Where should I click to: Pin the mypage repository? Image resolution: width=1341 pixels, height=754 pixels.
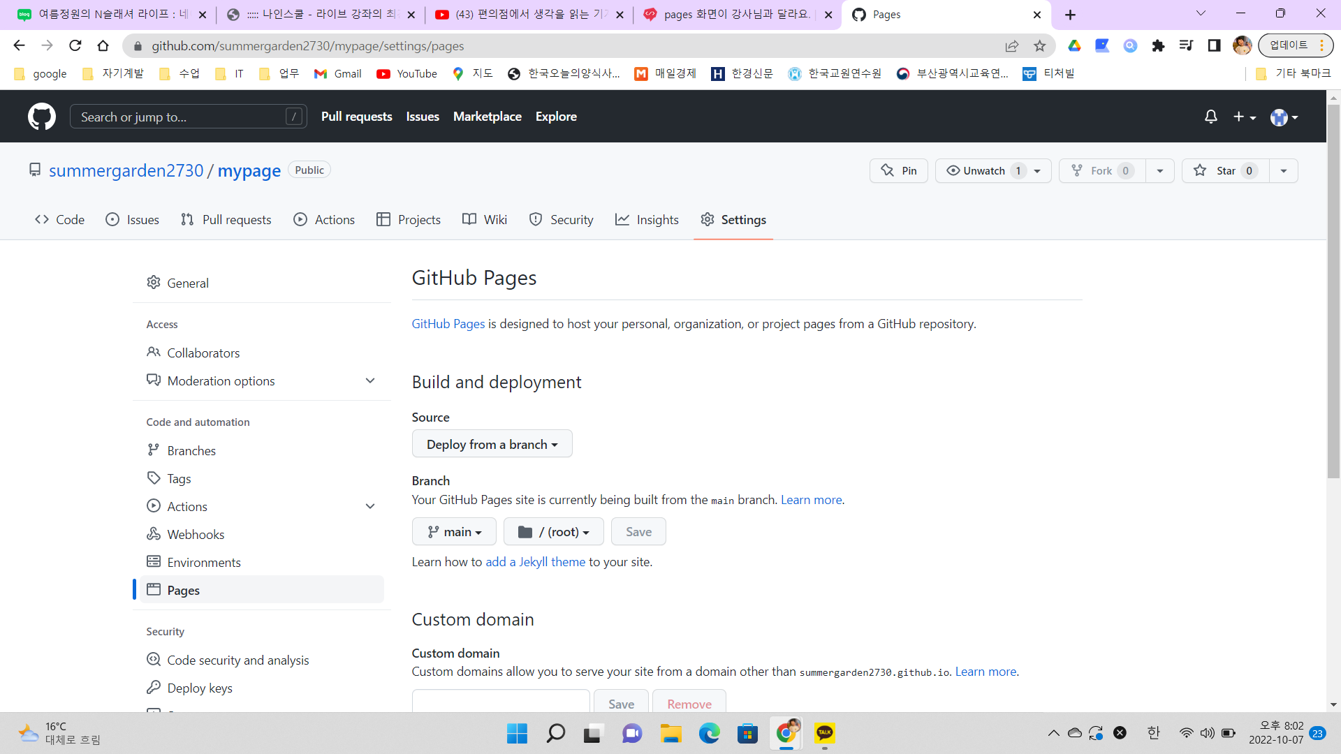899,171
